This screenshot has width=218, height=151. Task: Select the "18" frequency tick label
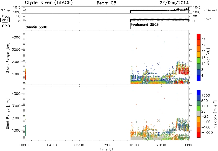point(18,16)
